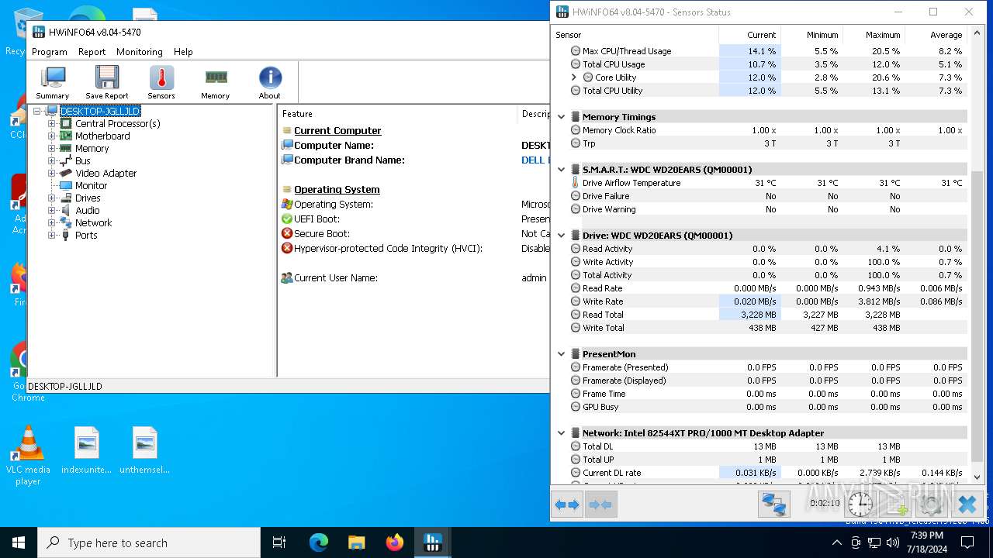Collapse the S.M.A.R.T. WDC sensor group

(x=562, y=169)
